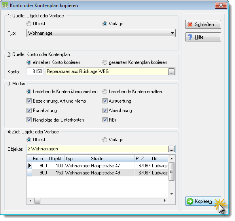
Task: Toggle the FiBu checkbox
Action: click(x=105, y=120)
